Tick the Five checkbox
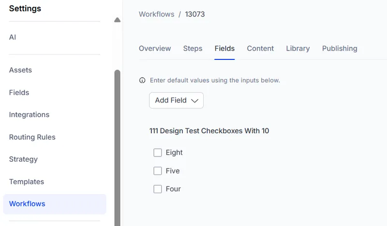The image size is (387, 226). click(x=158, y=171)
